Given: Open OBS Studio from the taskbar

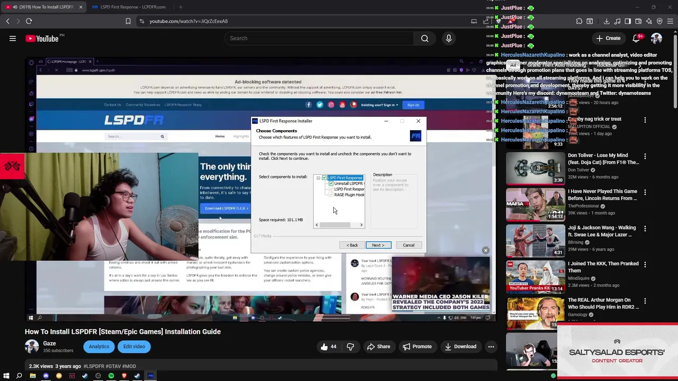Looking at the screenshot, I should tap(98, 376).
